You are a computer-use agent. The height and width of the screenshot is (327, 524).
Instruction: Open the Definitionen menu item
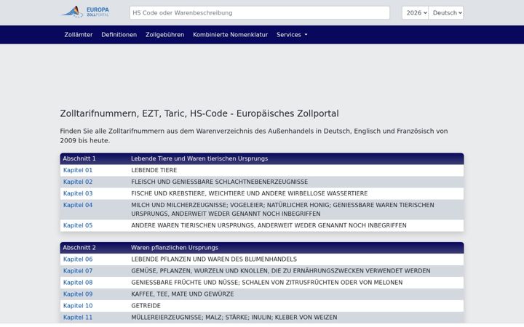119,35
